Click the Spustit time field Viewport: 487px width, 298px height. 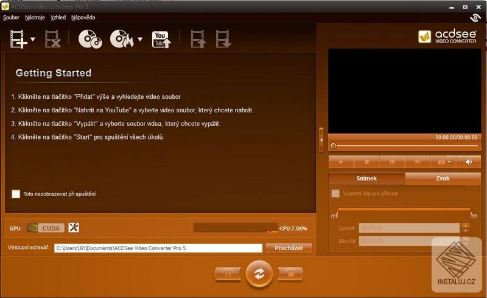pyautogui.click(x=409, y=228)
